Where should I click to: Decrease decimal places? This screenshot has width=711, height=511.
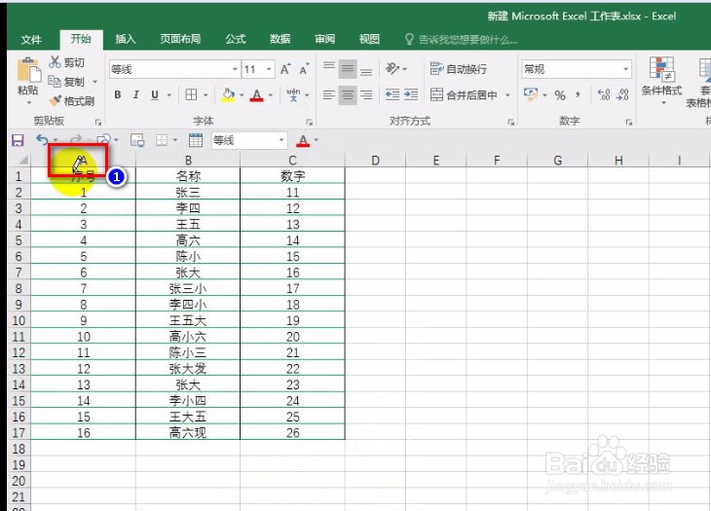click(623, 94)
